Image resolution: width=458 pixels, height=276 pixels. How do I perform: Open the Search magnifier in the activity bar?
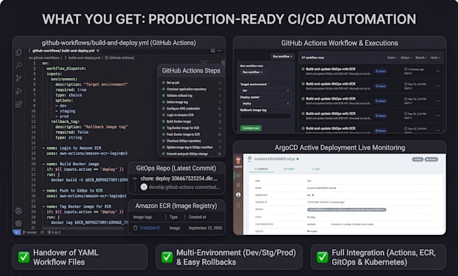(19, 65)
